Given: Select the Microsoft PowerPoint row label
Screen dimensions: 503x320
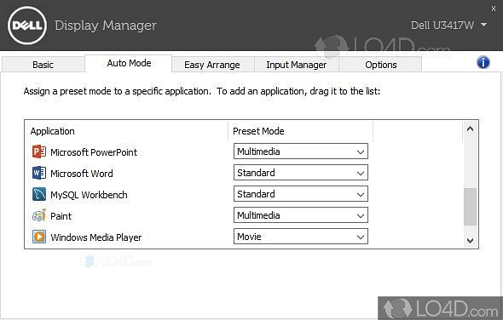Looking at the screenshot, I should coord(94,152).
